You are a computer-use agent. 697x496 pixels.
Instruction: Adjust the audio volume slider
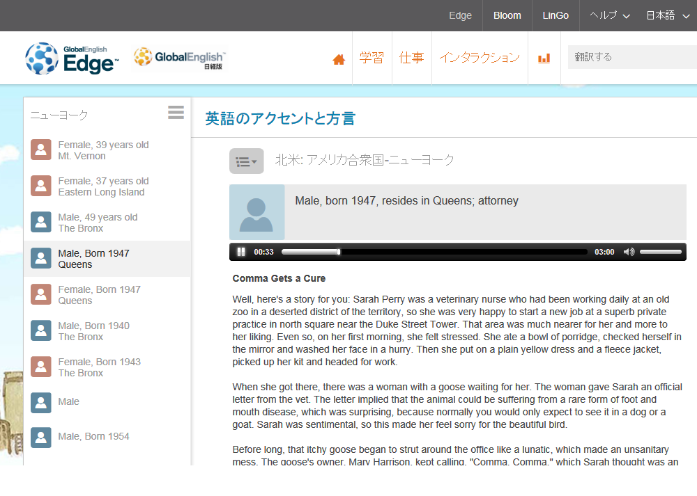(x=661, y=252)
